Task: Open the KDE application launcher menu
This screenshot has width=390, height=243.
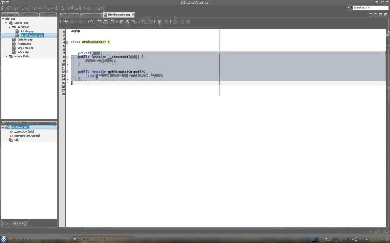Action: pos(4,239)
